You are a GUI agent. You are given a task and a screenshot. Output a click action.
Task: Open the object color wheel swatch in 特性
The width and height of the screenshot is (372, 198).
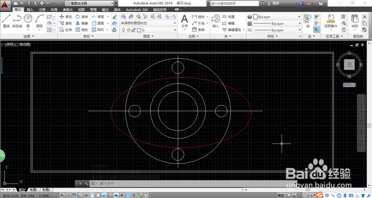click(x=250, y=17)
